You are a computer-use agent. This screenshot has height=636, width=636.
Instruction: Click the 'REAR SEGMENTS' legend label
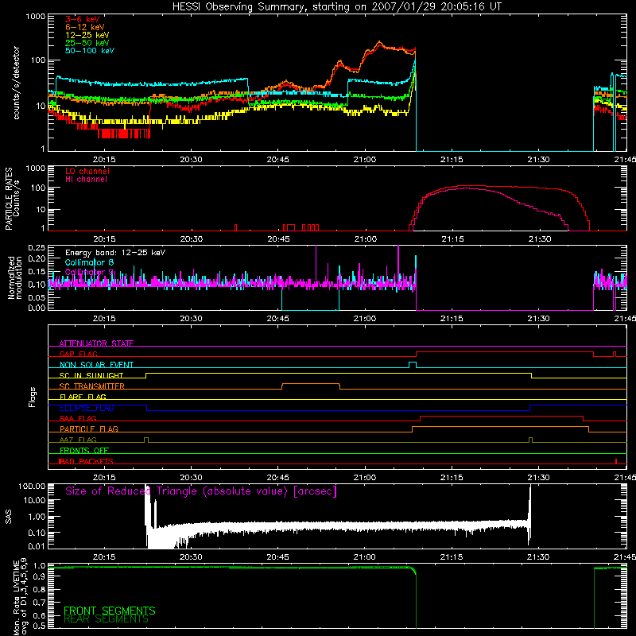[x=107, y=619]
